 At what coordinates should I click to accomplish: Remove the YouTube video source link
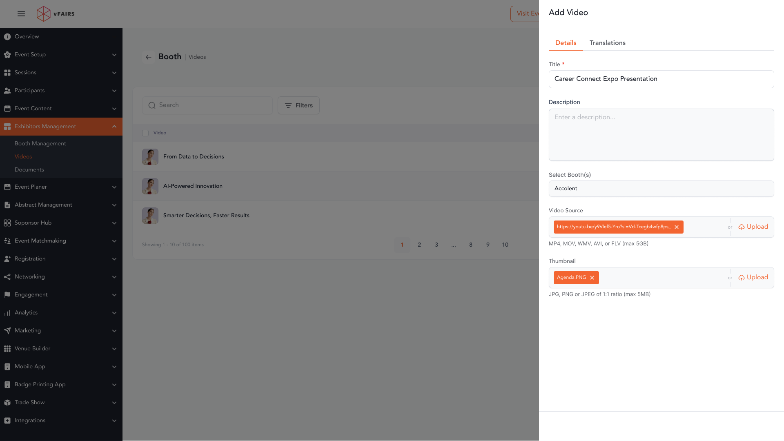(677, 227)
